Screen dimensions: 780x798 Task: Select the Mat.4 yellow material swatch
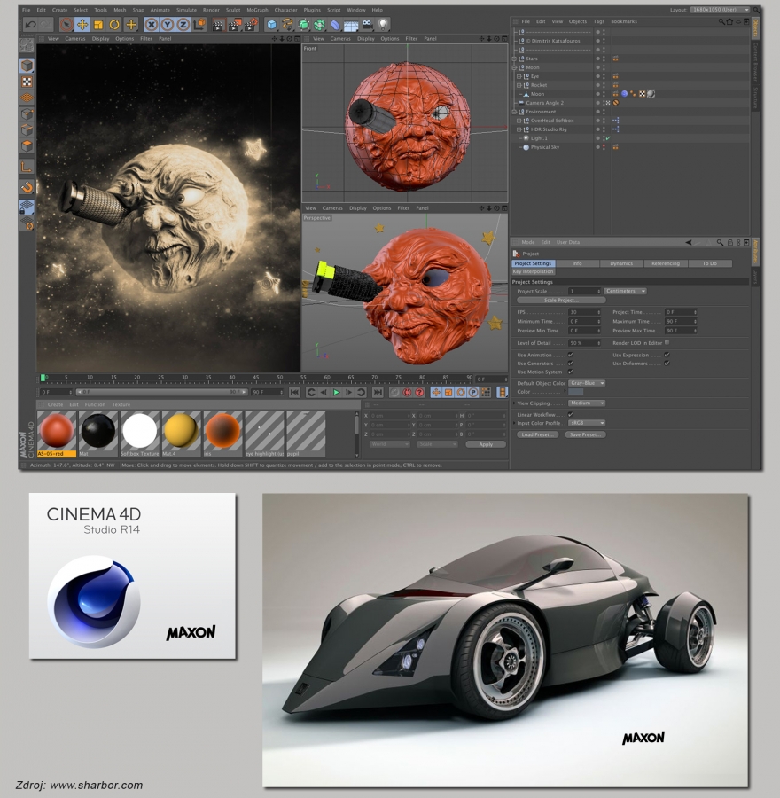point(181,434)
